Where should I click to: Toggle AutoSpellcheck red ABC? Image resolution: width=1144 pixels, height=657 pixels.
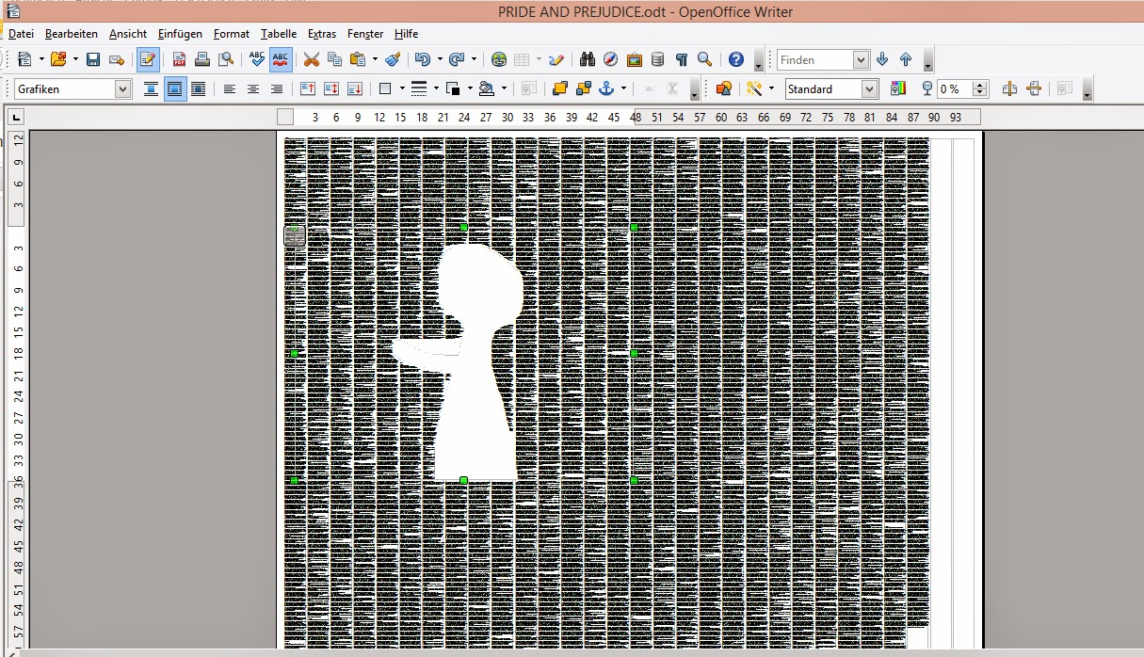(x=281, y=59)
